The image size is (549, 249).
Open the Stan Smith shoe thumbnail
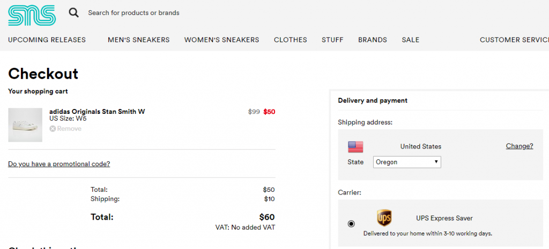pos(25,124)
